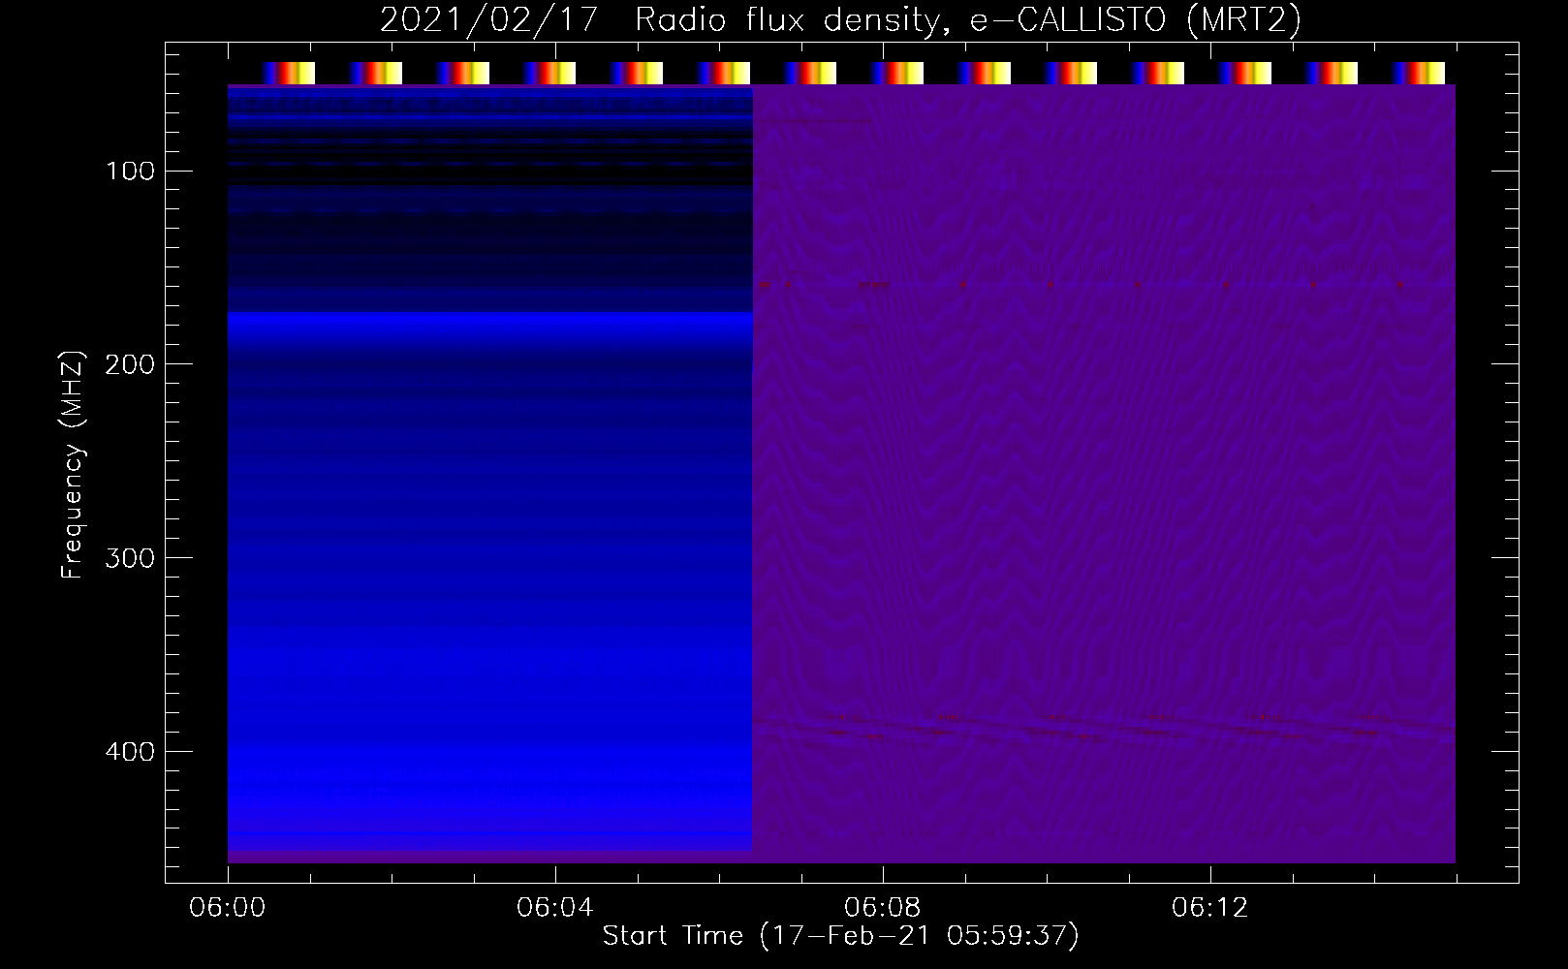This screenshot has width=1568, height=969.
Task: Click the 06:00 time tick label
Action: 228,908
